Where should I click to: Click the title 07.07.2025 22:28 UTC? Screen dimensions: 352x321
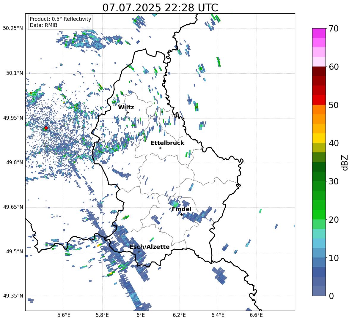[x=160, y=8]
